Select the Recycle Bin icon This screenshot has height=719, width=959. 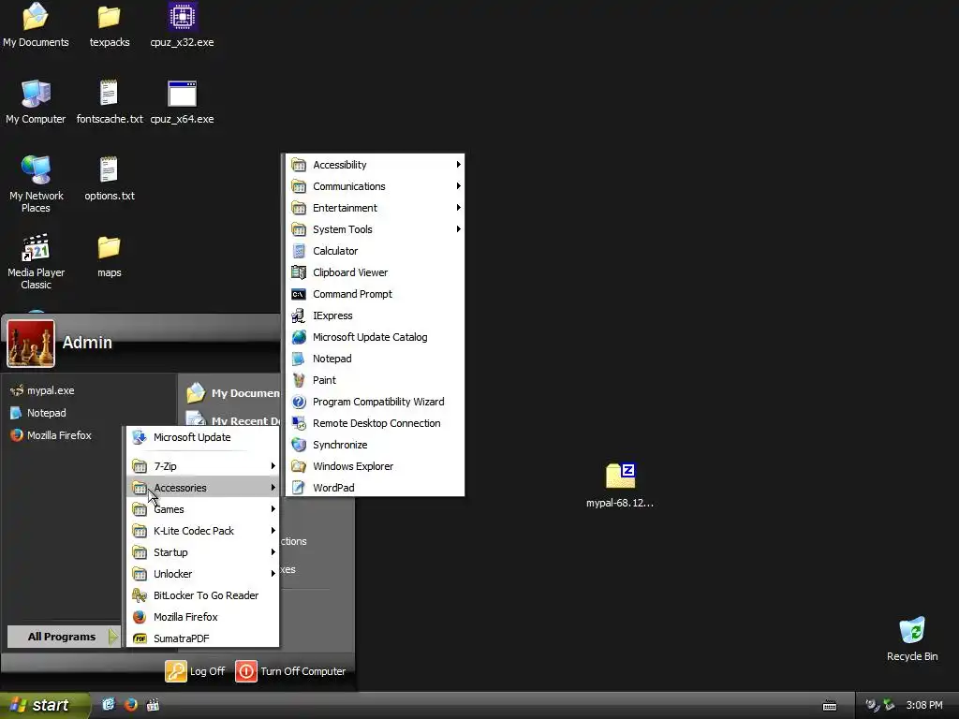912,639
